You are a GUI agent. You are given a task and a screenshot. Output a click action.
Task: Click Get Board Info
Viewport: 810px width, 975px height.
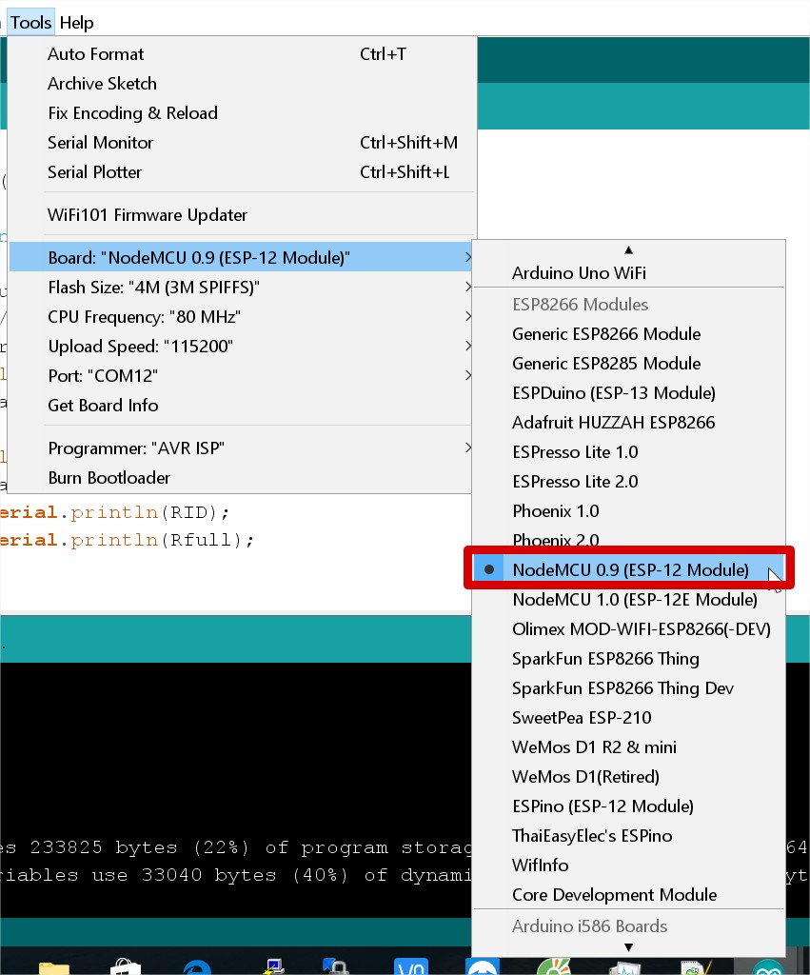click(242, 406)
